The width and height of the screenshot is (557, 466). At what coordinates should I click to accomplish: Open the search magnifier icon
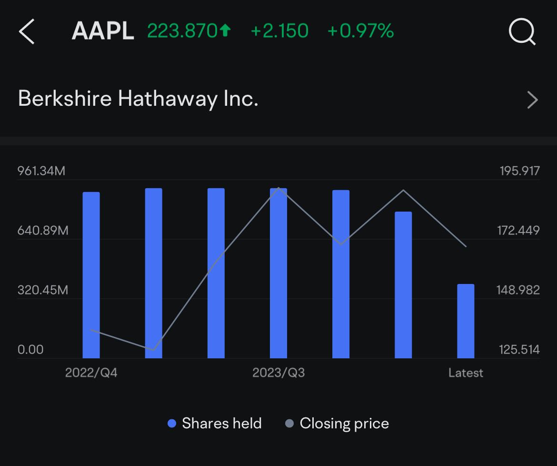click(522, 31)
